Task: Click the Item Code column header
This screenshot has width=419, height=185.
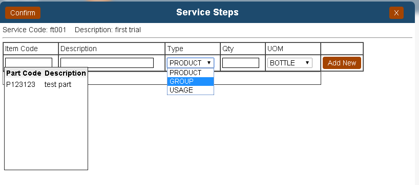Action: coord(22,49)
